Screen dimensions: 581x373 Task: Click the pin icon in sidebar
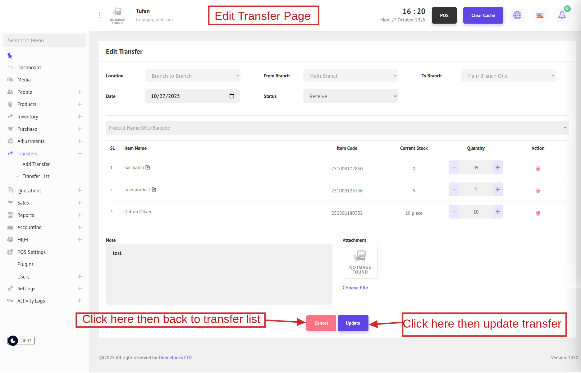(10, 56)
